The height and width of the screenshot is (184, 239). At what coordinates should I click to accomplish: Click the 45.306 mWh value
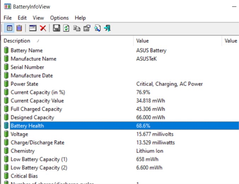(x=151, y=109)
